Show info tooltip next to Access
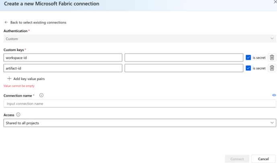 [x=18, y=115]
